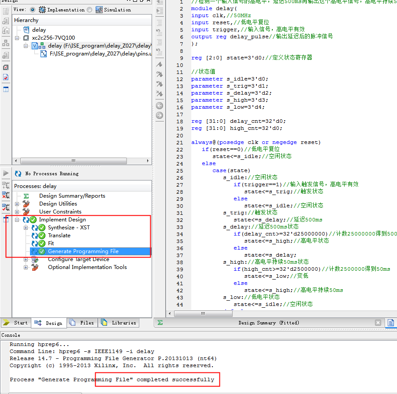Screen dimensions: 397x394
Task: Open the Libraries tab
Action: coord(118,323)
